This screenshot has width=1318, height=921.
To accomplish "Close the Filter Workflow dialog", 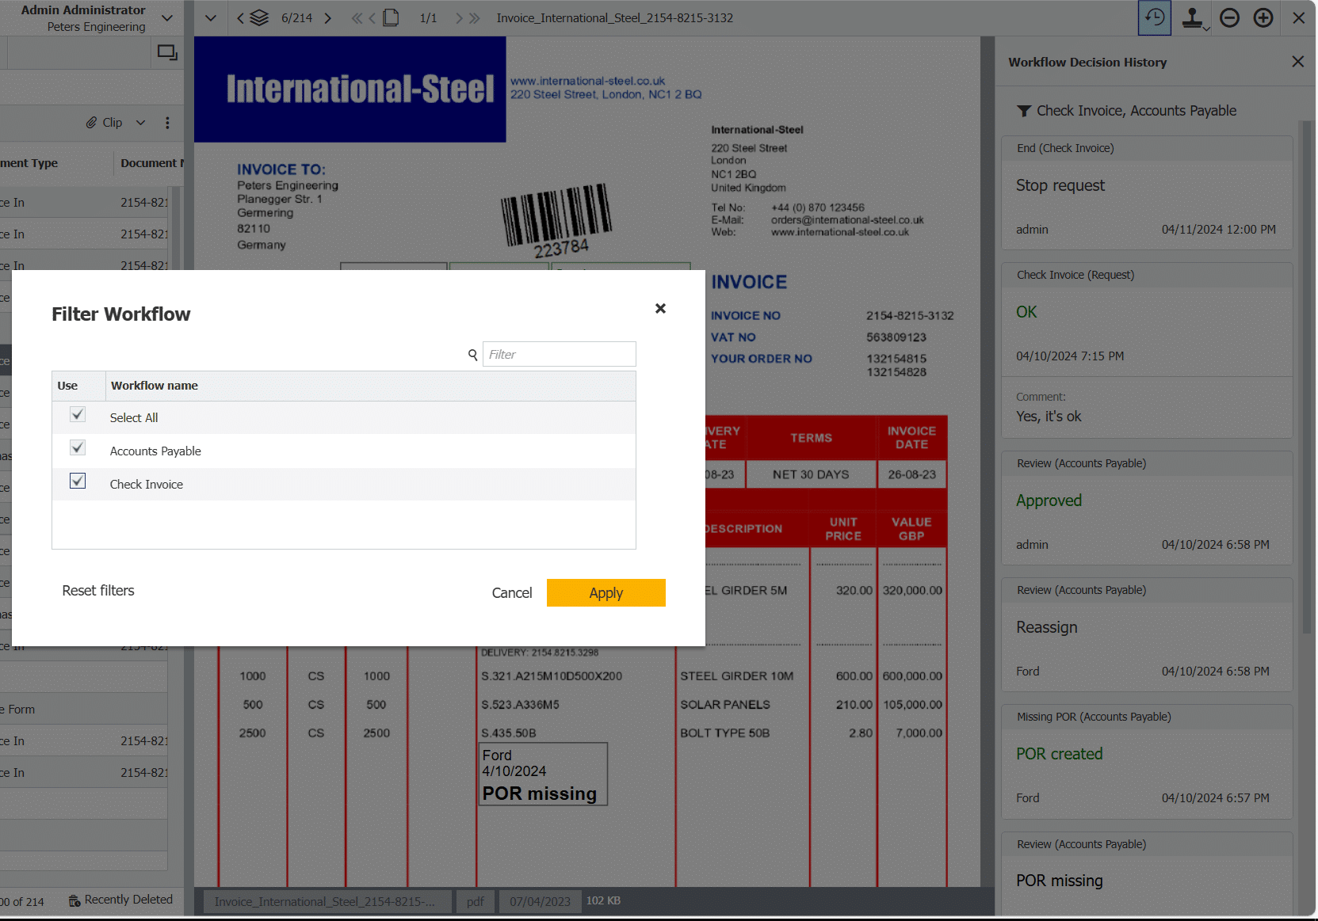I will [x=660, y=308].
